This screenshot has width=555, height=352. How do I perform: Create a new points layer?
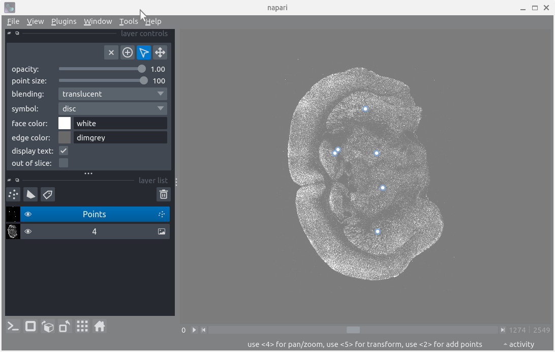point(14,194)
